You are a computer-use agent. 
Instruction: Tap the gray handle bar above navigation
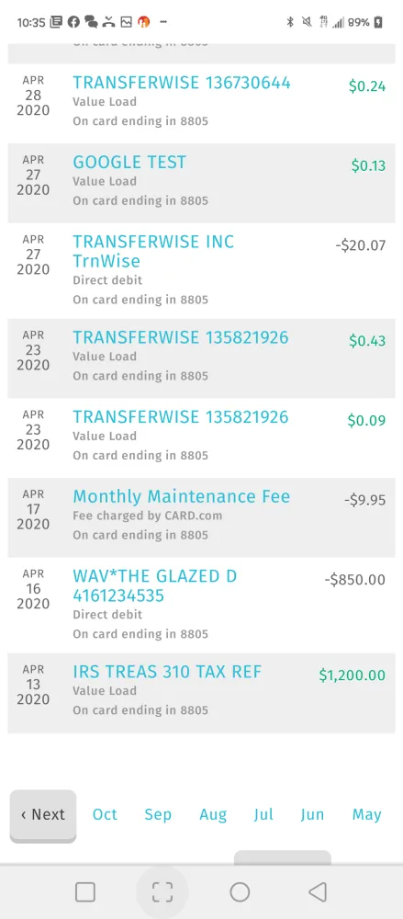(x=283, y=857)
